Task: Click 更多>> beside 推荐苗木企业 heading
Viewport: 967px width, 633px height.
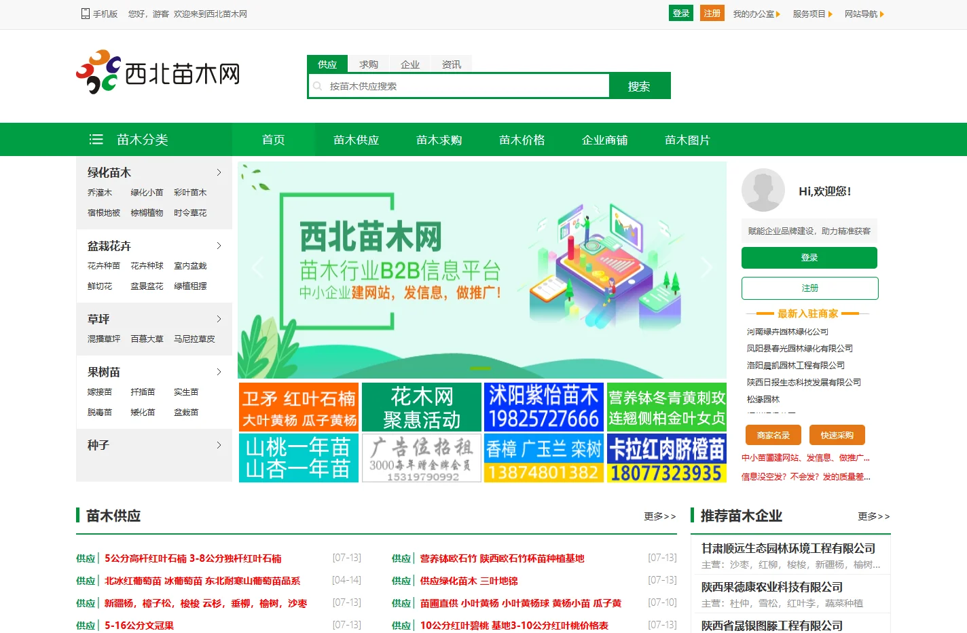Action: point(874,516)
